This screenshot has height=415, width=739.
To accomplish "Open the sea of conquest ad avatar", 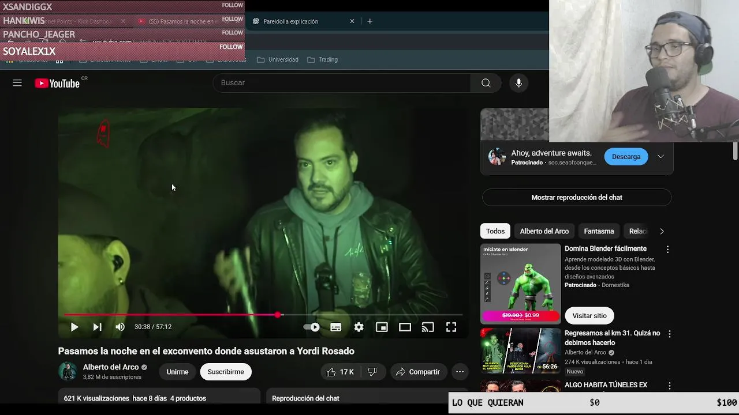I will pyautogui.click(x=497, y=157).
